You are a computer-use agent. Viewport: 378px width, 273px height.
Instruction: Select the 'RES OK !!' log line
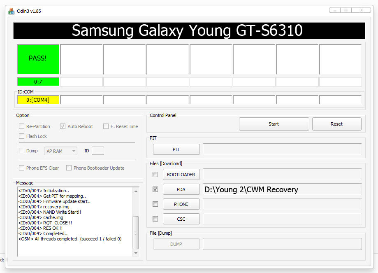(40, 228)
